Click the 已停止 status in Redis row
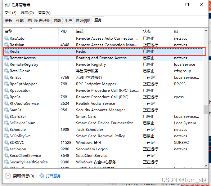The image size is (211, 186). (x=149, y=51)
